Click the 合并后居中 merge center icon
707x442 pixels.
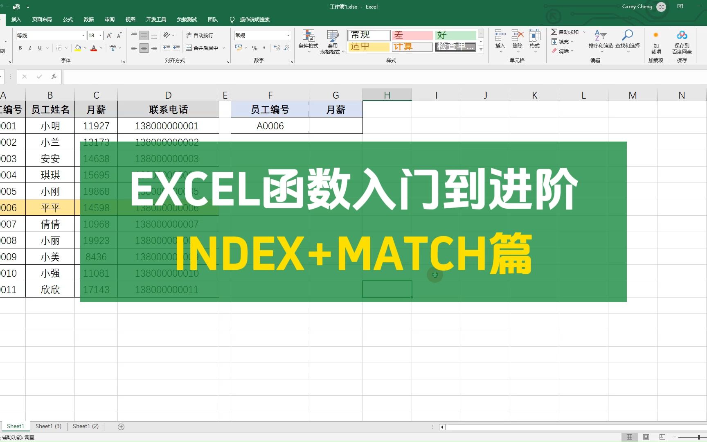203,48
